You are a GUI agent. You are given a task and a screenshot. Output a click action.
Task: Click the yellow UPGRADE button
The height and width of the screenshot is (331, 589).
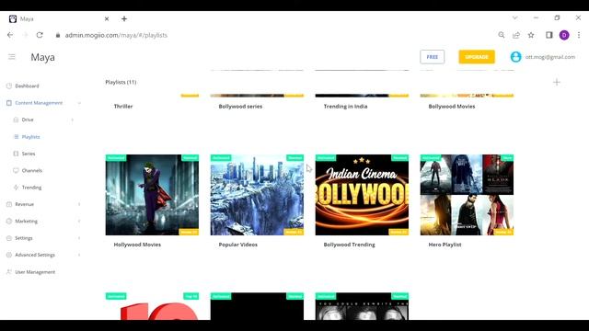(477, 57)
